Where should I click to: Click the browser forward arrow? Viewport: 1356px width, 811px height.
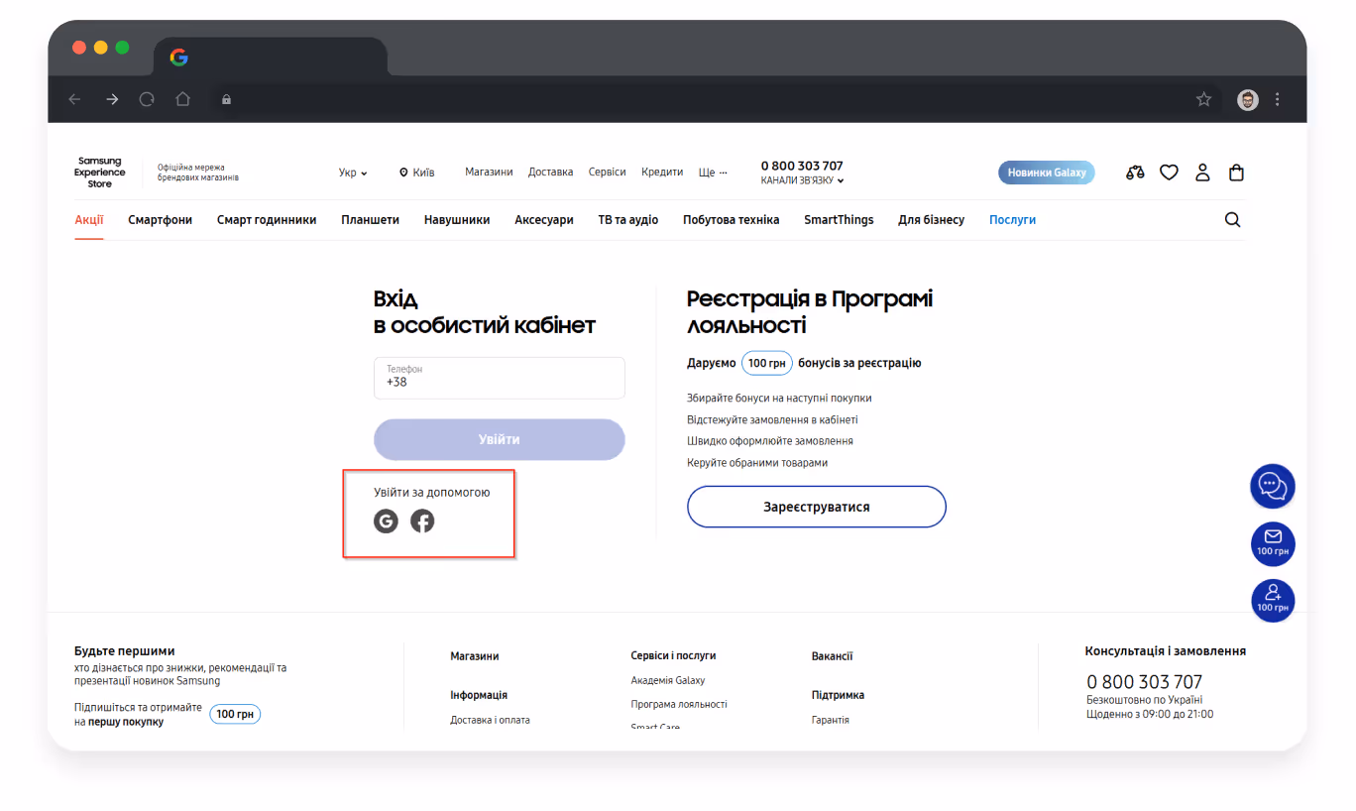tap(111, 99)
